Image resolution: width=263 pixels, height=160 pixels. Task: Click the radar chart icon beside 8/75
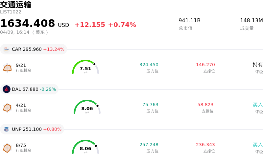click(x=7, y=148)
